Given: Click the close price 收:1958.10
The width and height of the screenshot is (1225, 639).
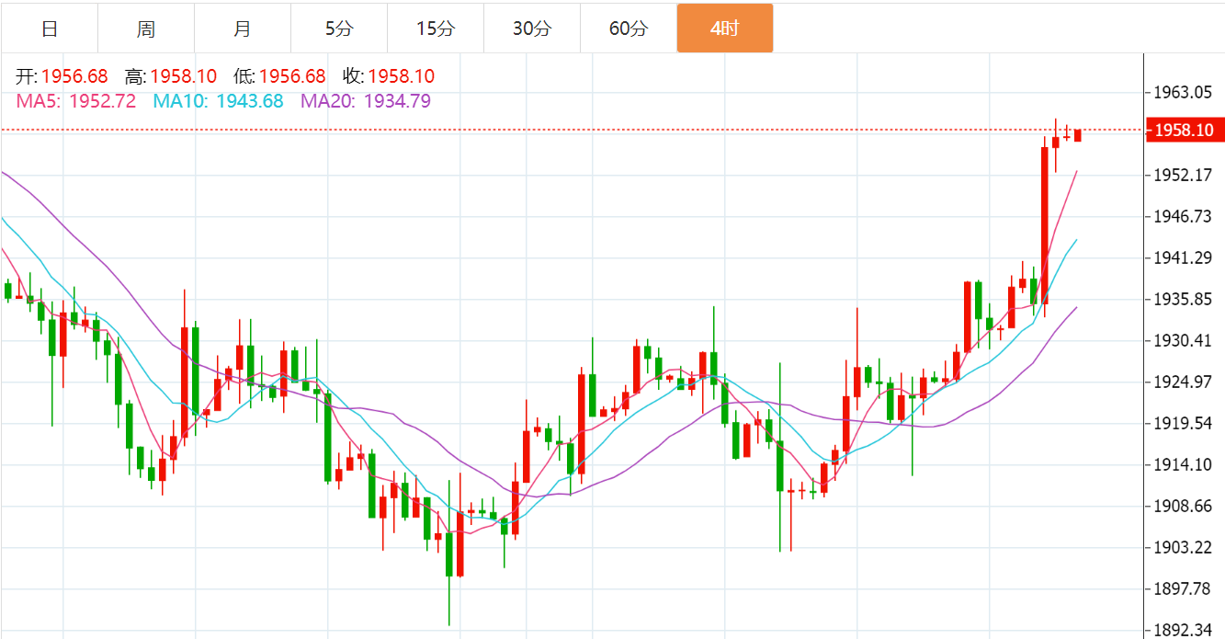Looking at the screenshot, I should (x=389, y=76).
